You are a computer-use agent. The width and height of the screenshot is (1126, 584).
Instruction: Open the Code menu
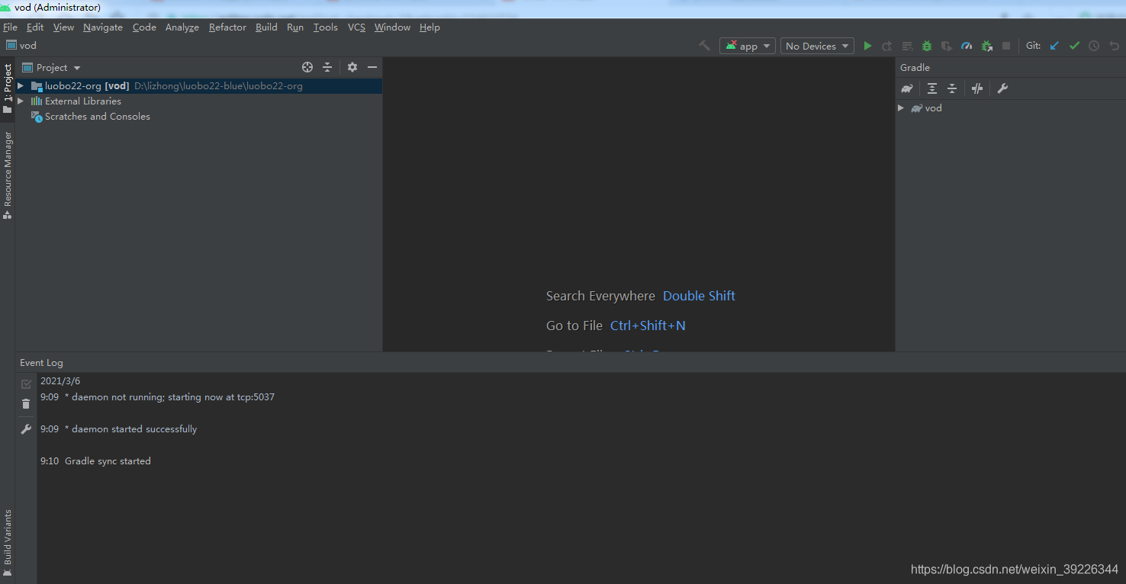pos(144,27)
